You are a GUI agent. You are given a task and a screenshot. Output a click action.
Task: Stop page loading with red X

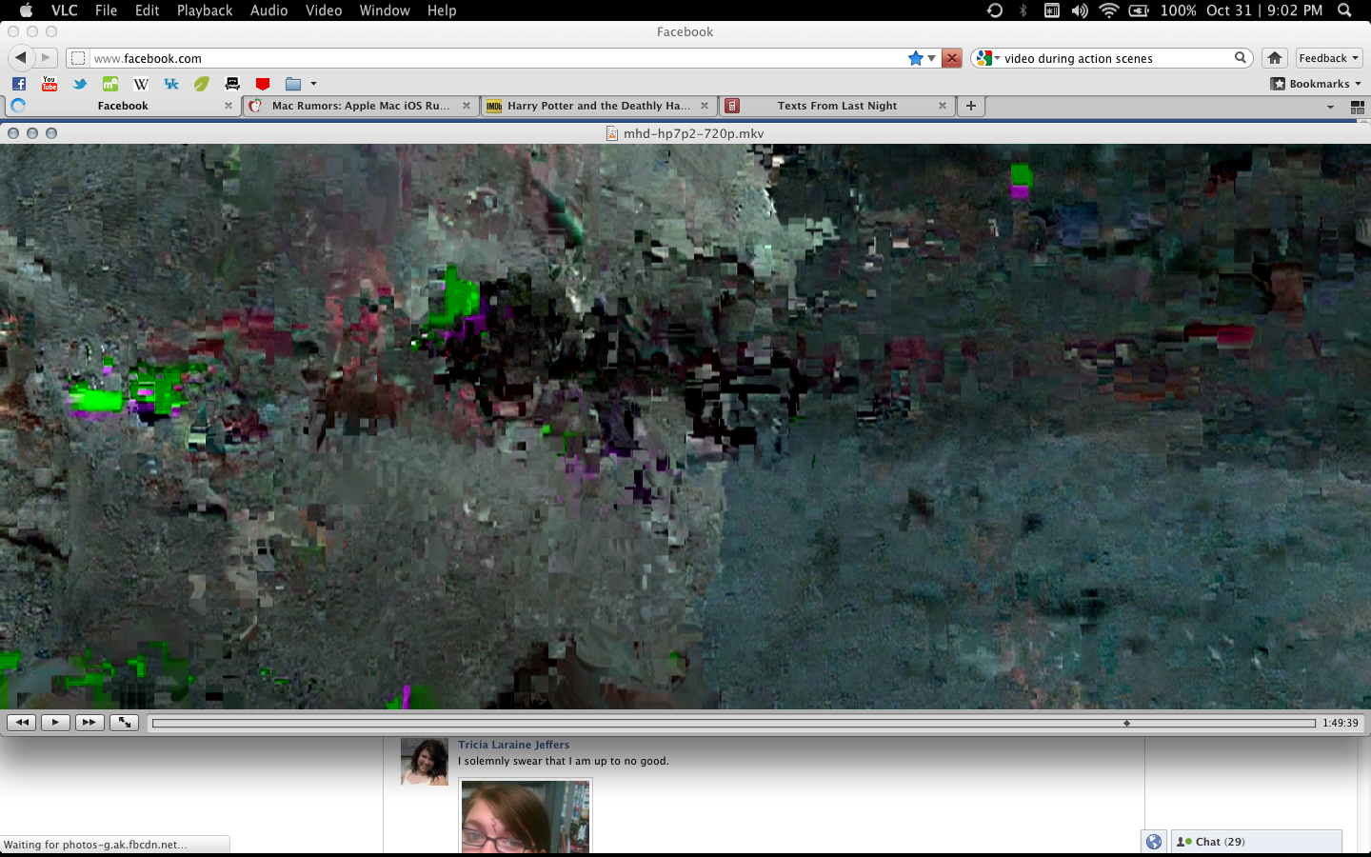(951, 58)
